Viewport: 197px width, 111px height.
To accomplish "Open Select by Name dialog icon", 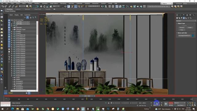I will point(30,6).
